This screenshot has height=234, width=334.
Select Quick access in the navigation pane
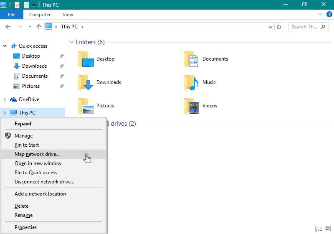[33, 46]
